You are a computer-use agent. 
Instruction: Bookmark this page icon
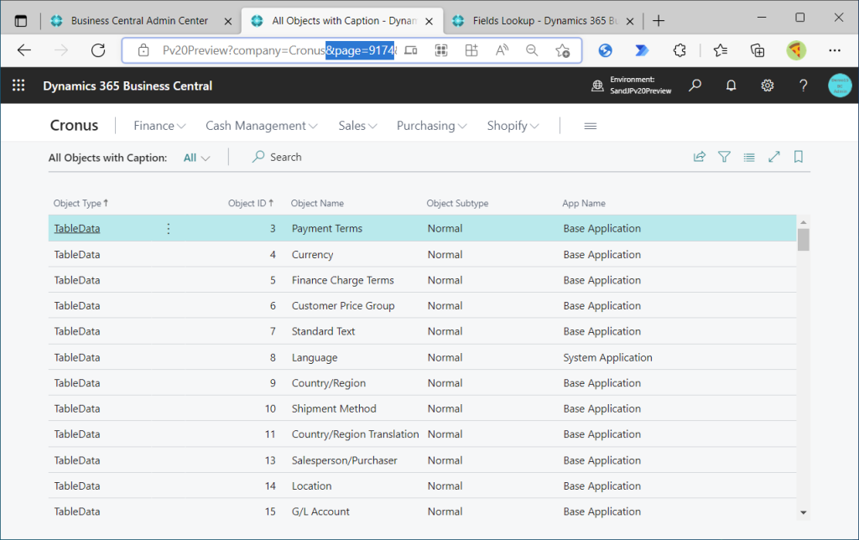pos(799,157)
